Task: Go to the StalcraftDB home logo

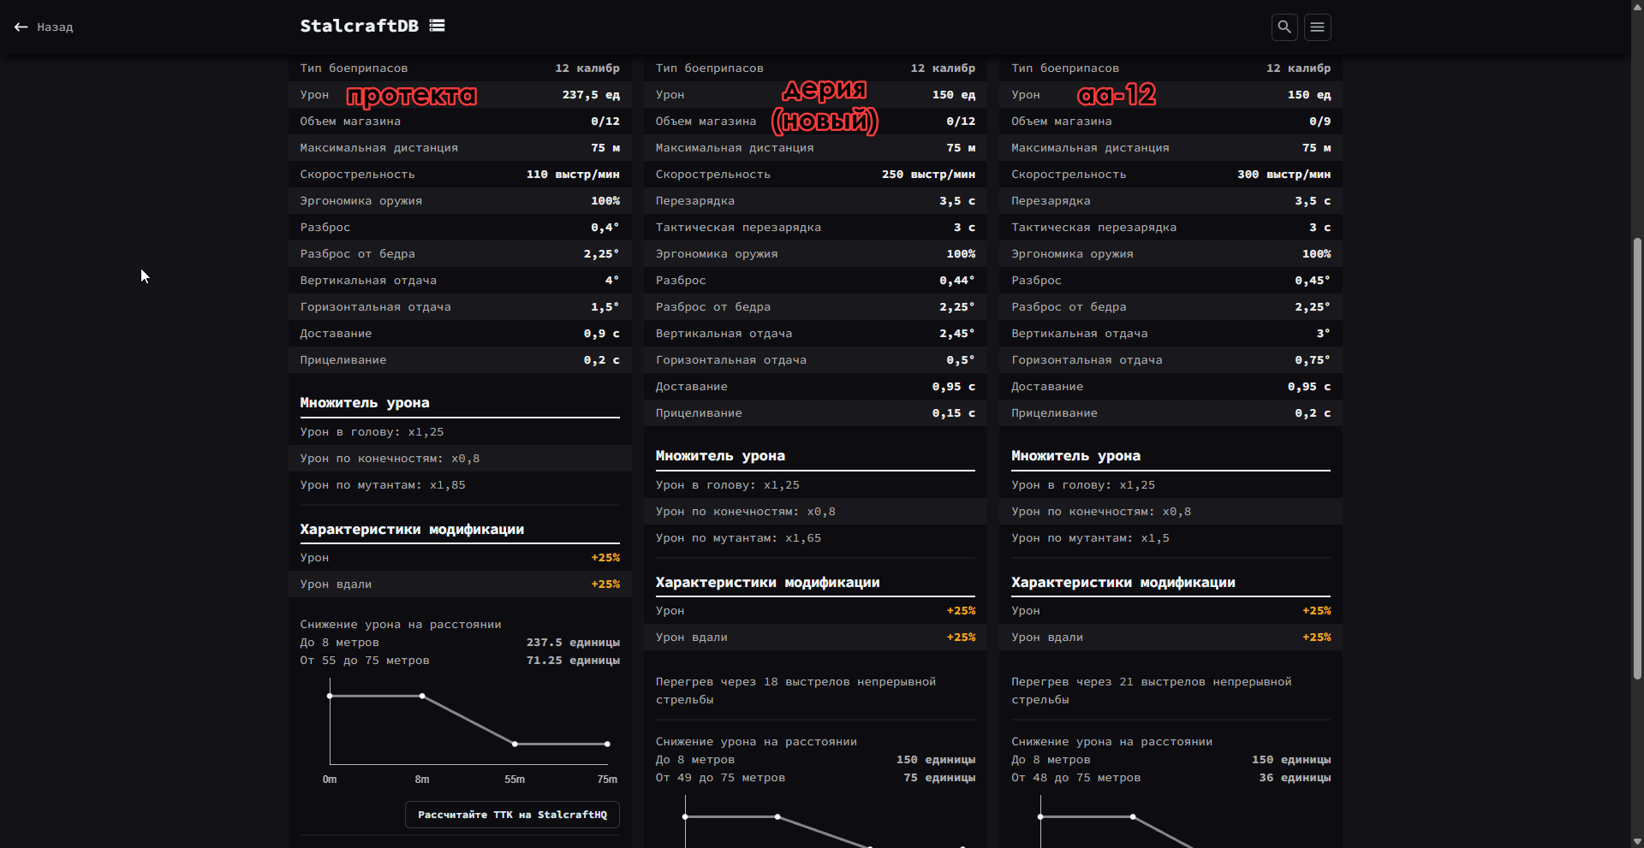Action: tap(359, 26)
